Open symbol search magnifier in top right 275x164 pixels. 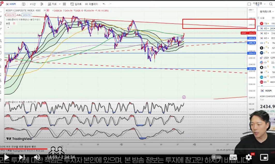click(x=271, y=4)
